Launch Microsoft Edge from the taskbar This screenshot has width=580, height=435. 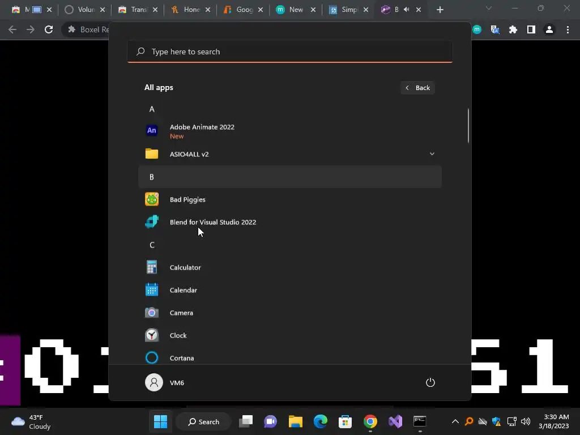point(321,421)
